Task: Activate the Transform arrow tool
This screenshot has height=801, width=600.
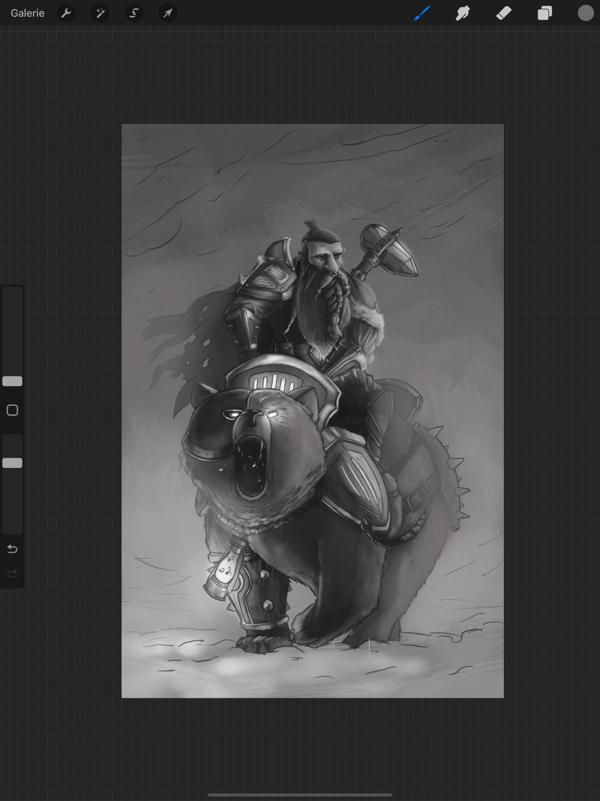Action: [168, 13]
